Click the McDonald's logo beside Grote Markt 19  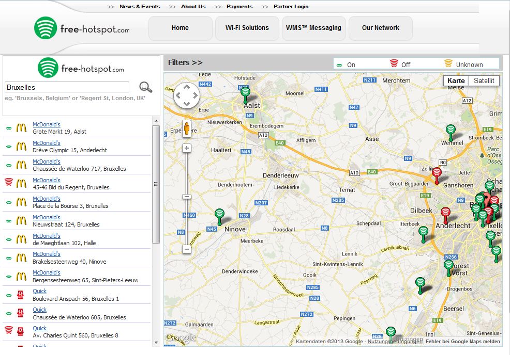(x=22, y=128)
